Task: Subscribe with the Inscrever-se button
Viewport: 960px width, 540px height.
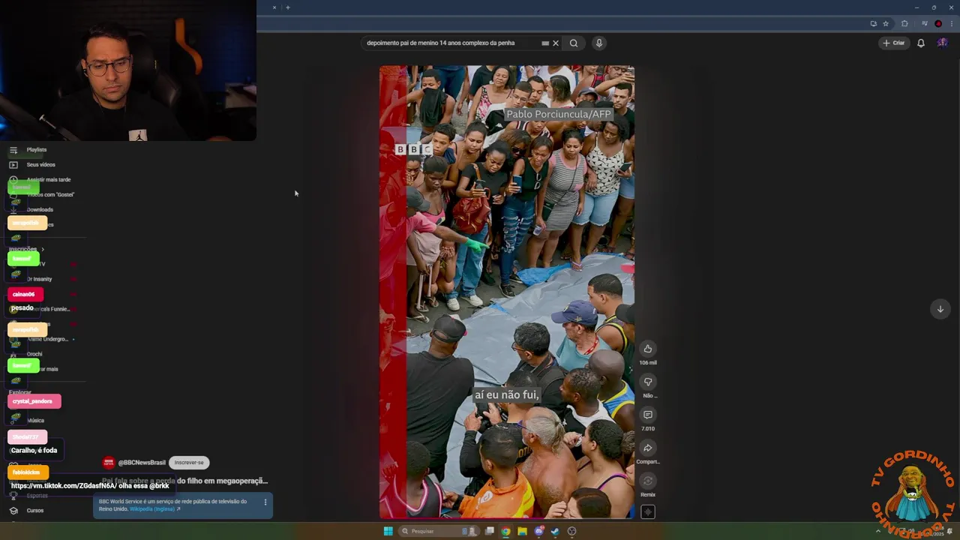Action: pos(189,463)
